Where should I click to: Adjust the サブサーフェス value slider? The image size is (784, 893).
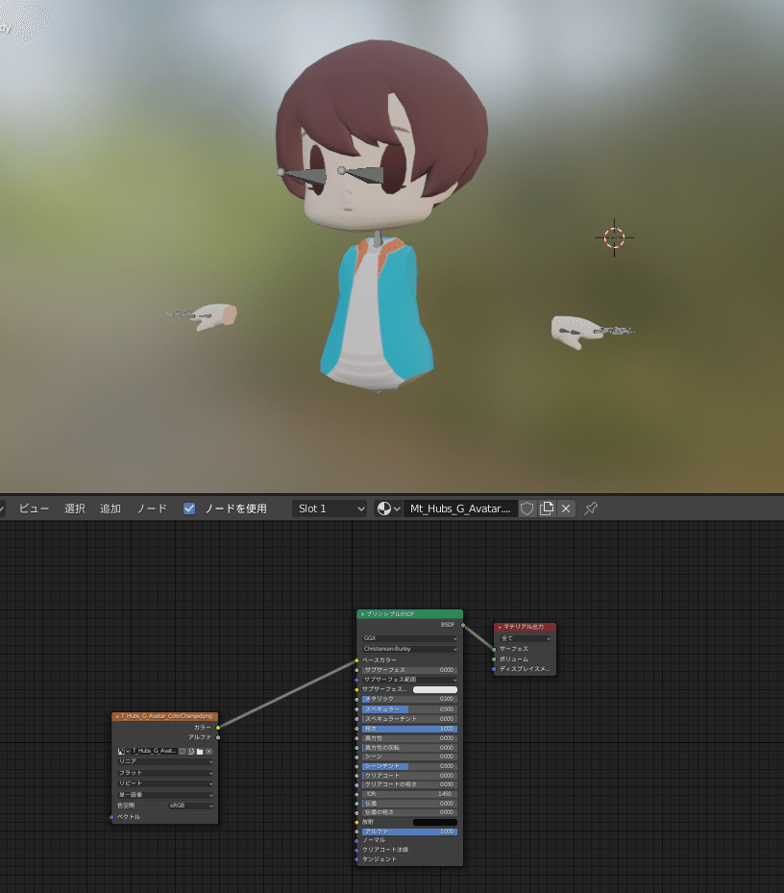pyautogui.click(x=410, y=670)
